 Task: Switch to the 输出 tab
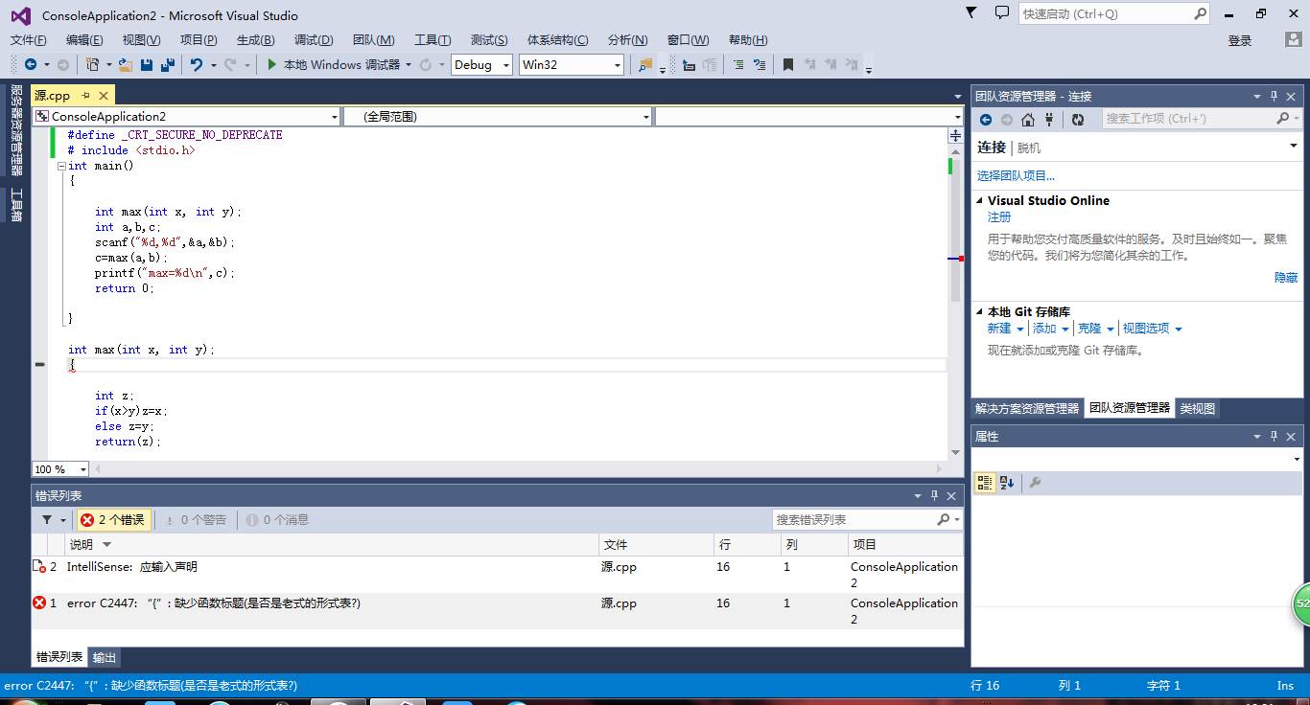coord(105,657)
